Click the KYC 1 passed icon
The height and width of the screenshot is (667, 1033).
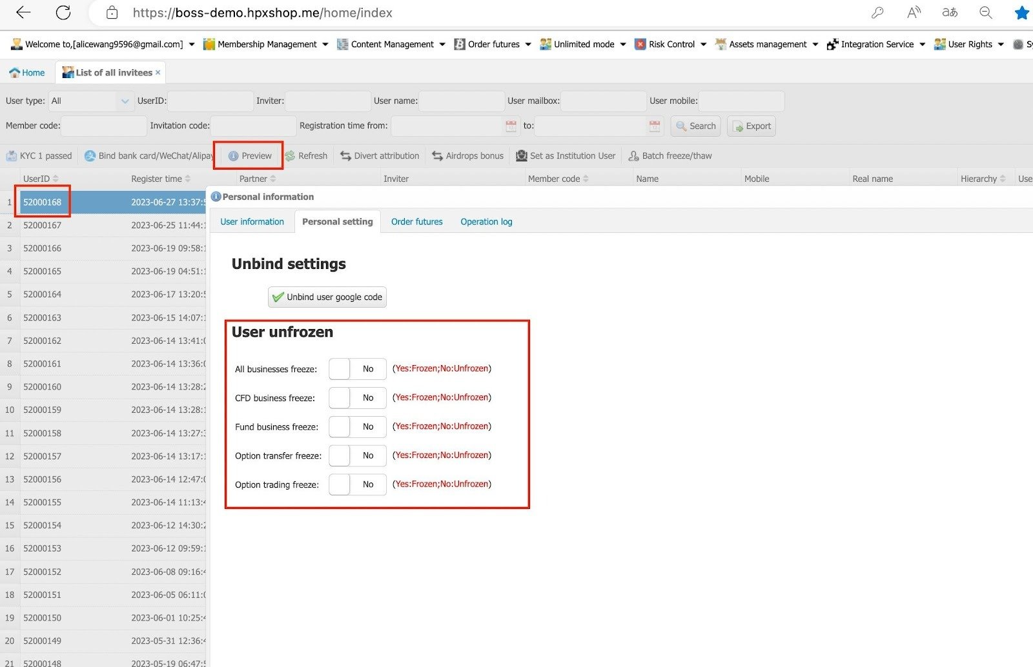[12, 156]
